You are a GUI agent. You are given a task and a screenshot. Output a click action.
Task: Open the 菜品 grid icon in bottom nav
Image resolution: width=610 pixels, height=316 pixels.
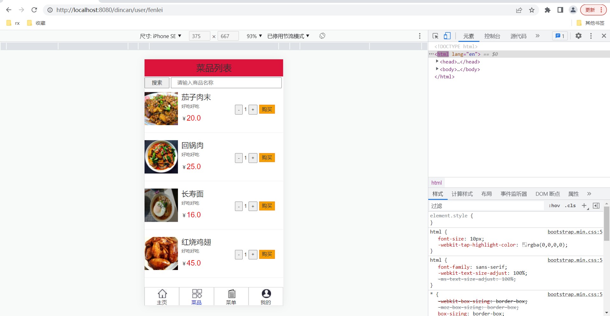click(x=197, y=293)
